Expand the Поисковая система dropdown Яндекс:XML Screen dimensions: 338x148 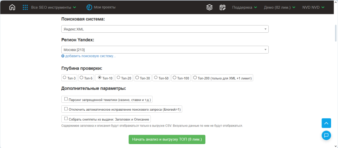(165, 29)
